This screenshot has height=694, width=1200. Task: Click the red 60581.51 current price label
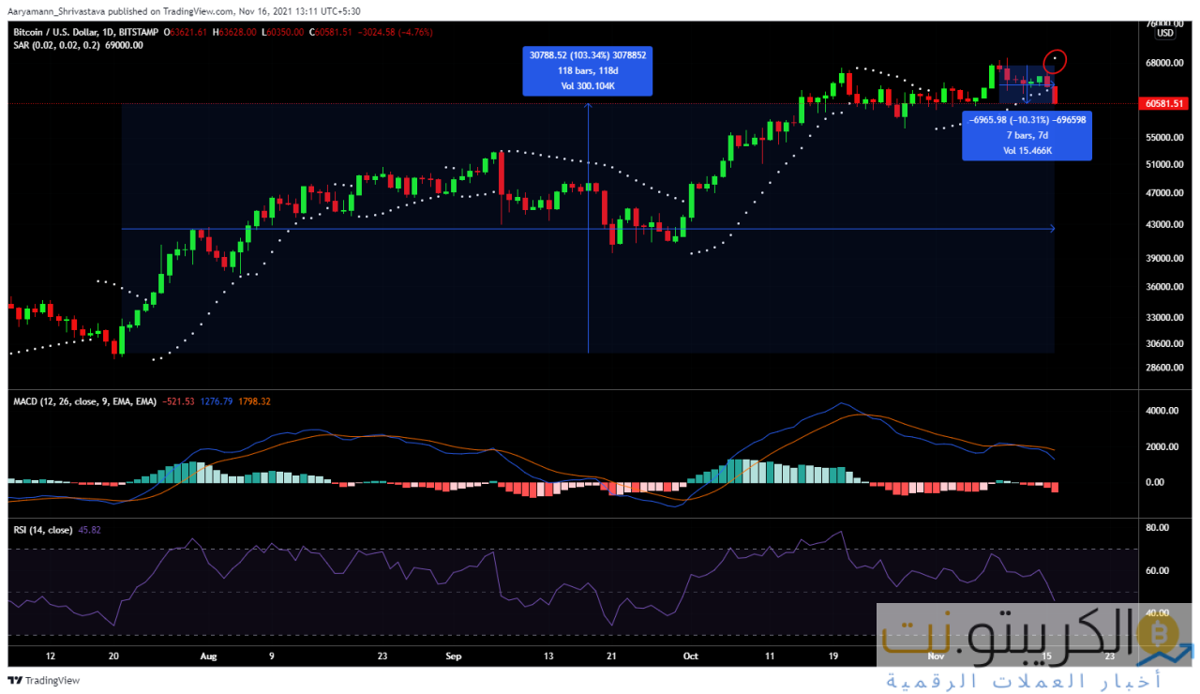1166,104
